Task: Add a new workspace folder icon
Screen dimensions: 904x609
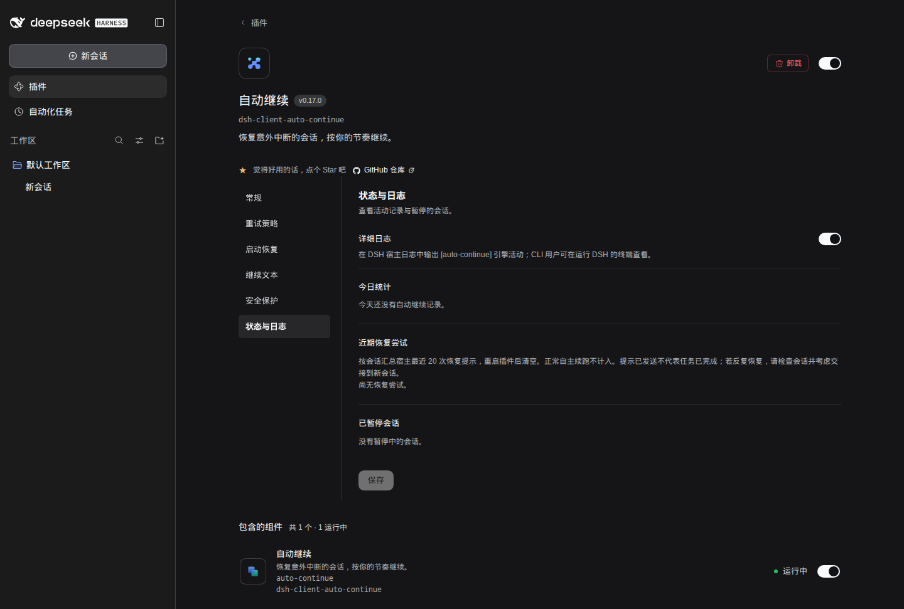Action: pos(159,140)
